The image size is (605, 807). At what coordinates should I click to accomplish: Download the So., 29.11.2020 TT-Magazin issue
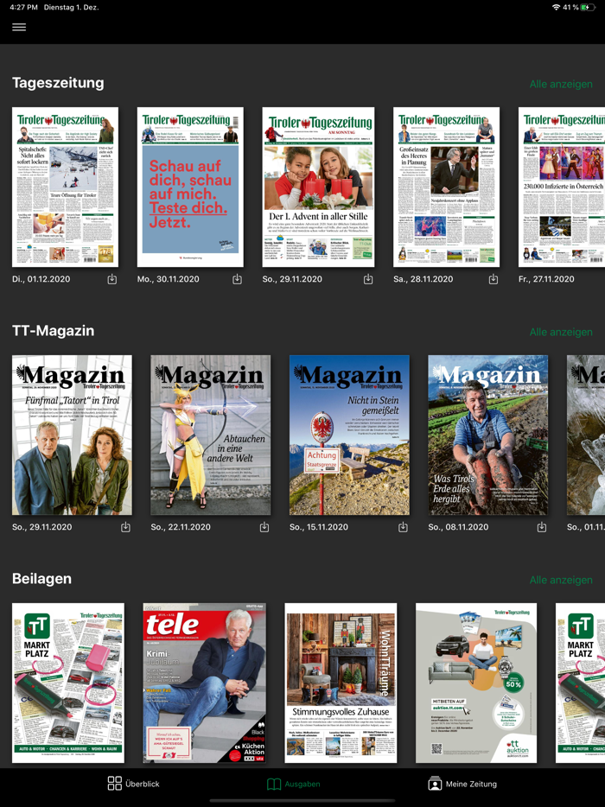(125, 527)
